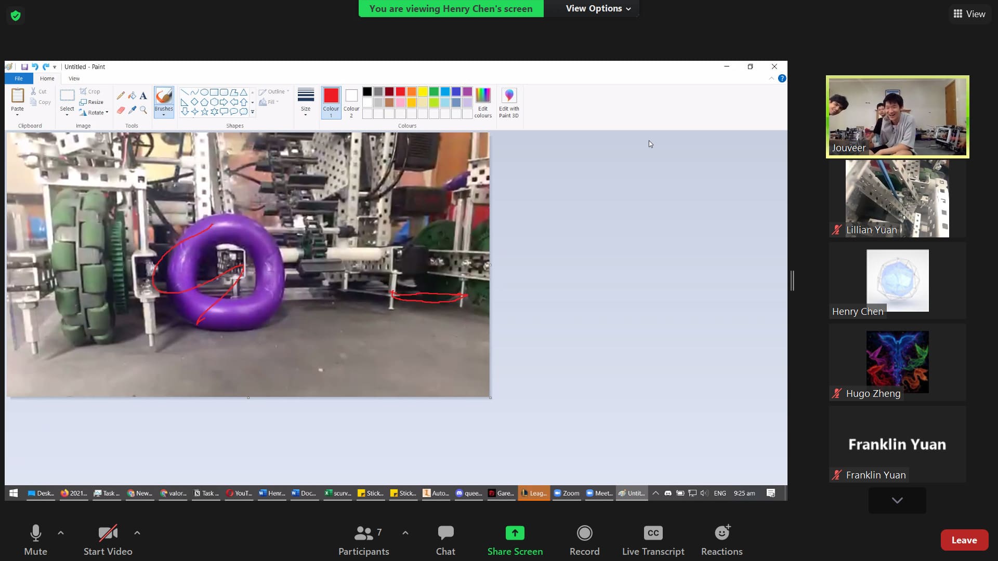Click the red Leave button
The width and height of the screenshot is (998, 561).
[x=964, y=540]
